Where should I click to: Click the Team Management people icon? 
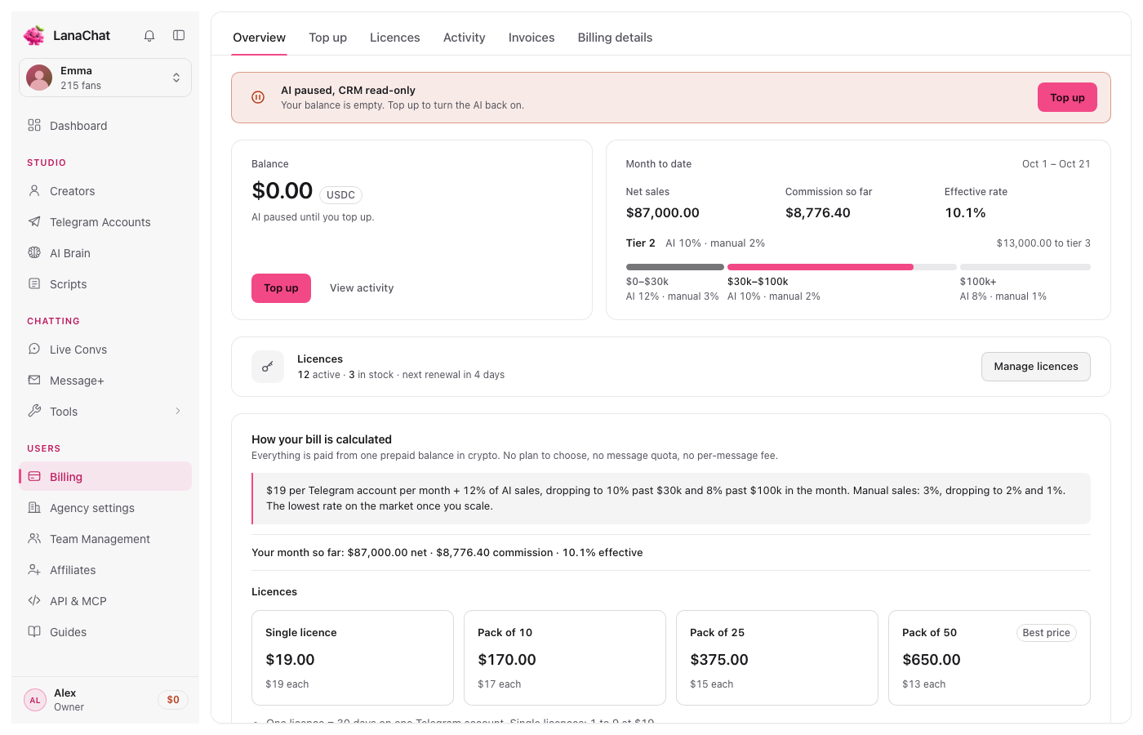click(34, 538)
